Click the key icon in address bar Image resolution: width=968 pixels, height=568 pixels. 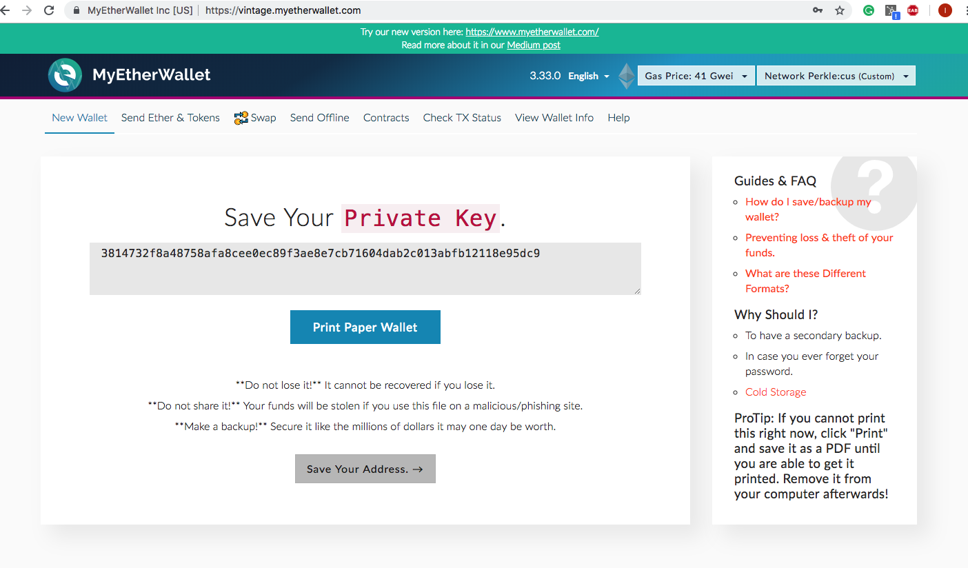(817, 10)
